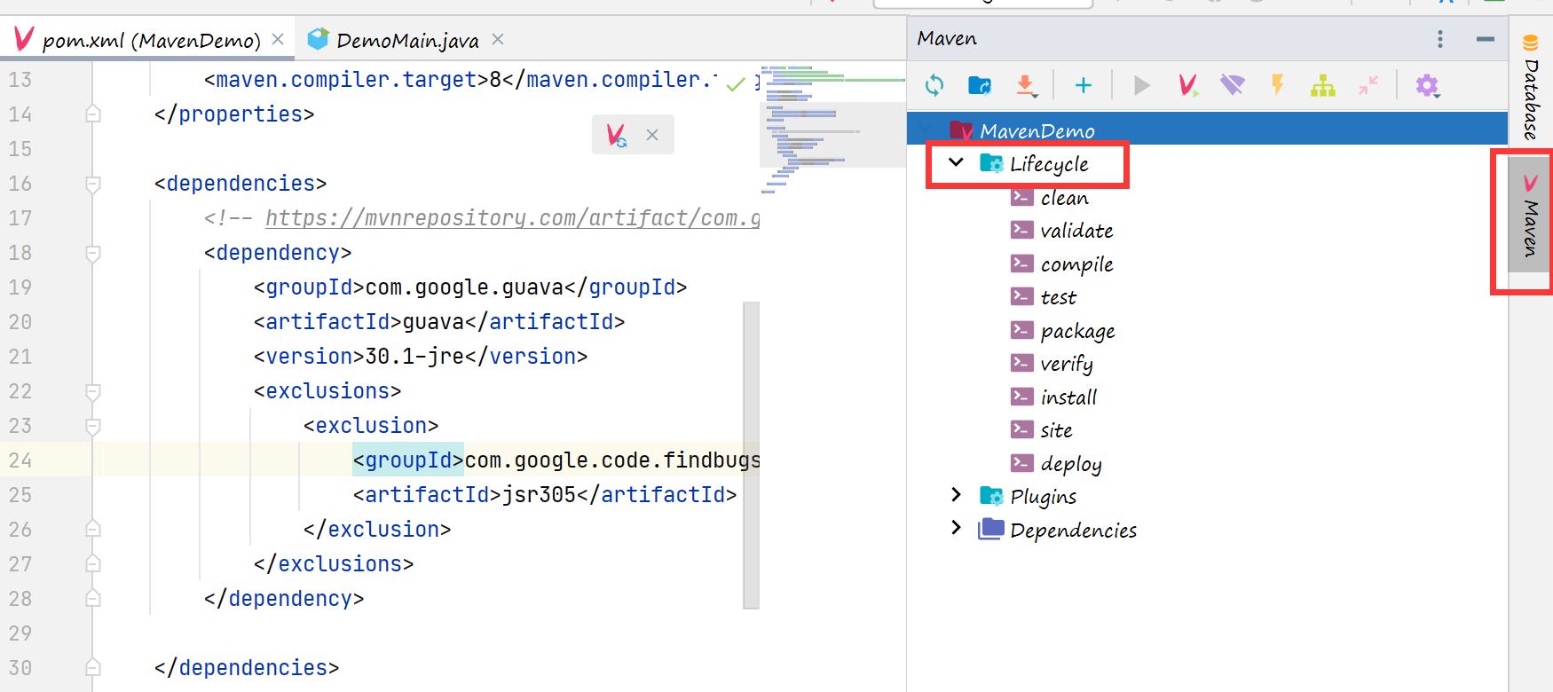Dismiss the floating Maven reload popup
This screenshot has width=1553, height=692.
click(x=652, y=135)
